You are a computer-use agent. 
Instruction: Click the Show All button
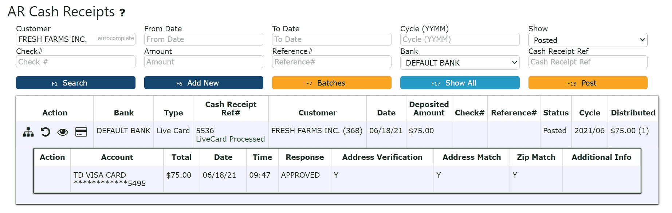(460, 83)
